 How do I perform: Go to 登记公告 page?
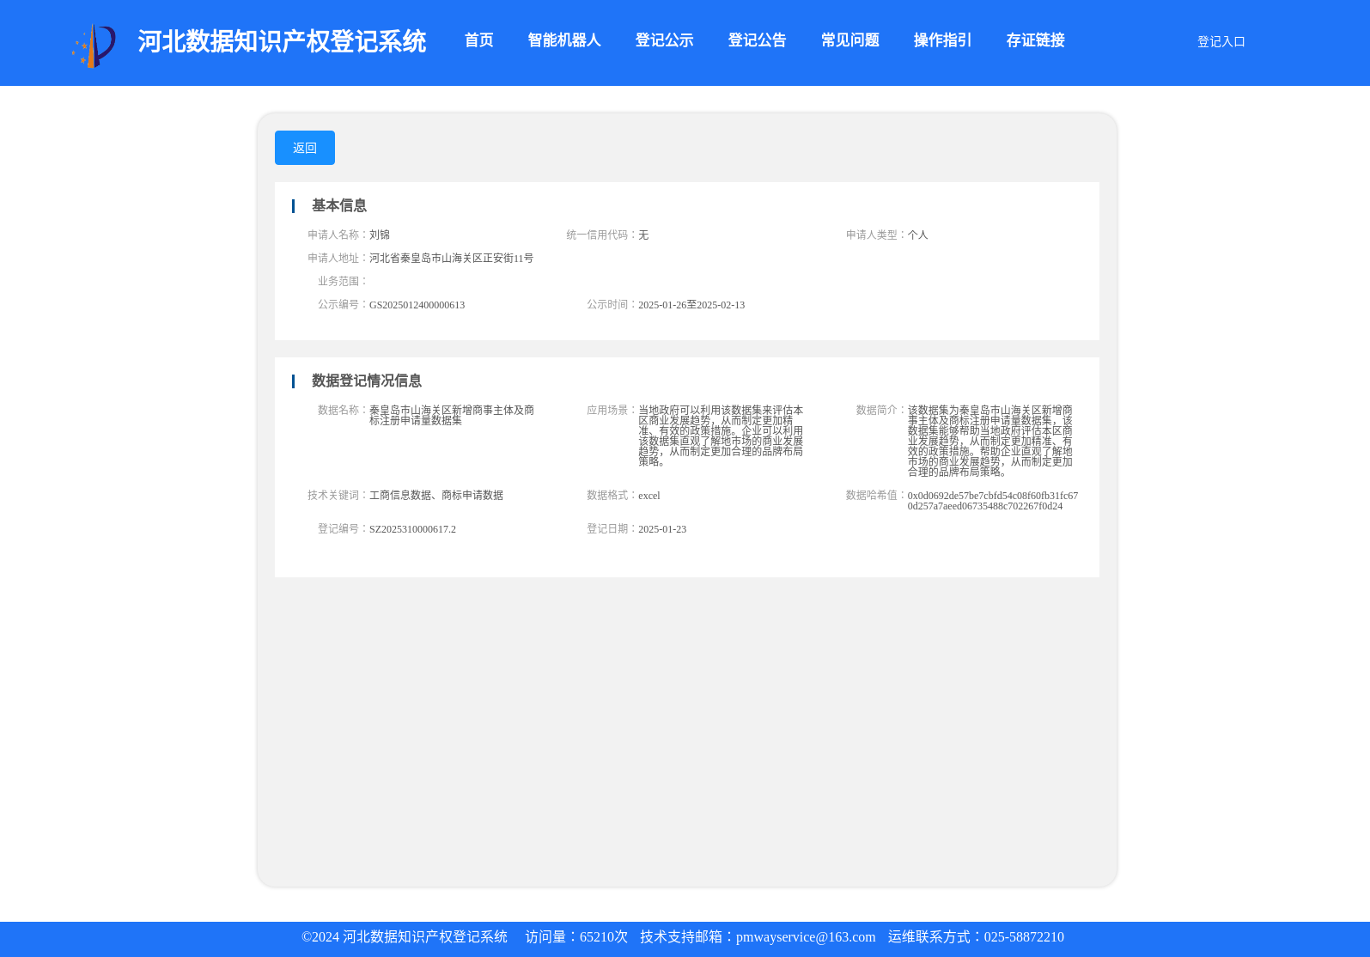(x=757, y=40)
